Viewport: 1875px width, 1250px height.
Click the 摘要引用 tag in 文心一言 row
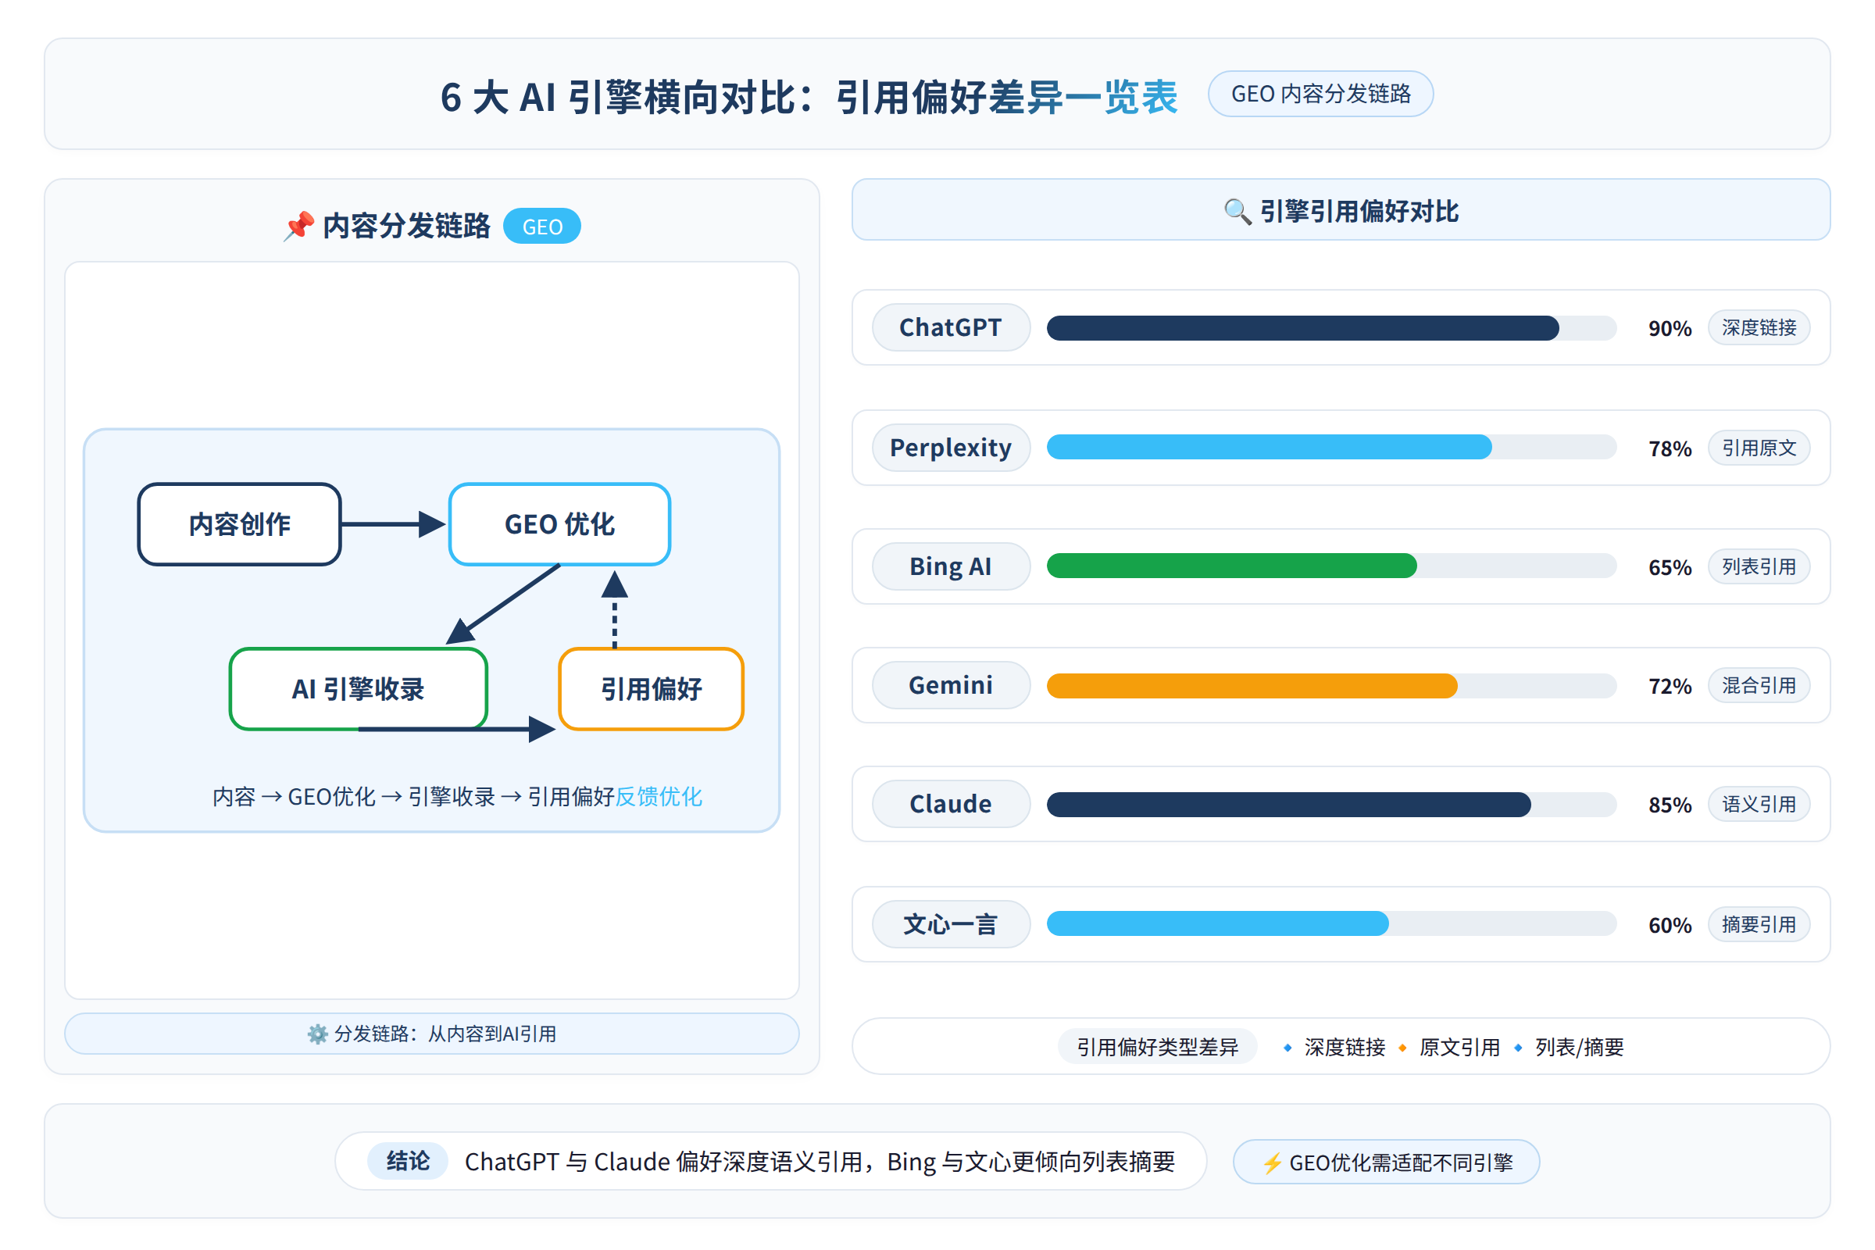pos(1759,925)
